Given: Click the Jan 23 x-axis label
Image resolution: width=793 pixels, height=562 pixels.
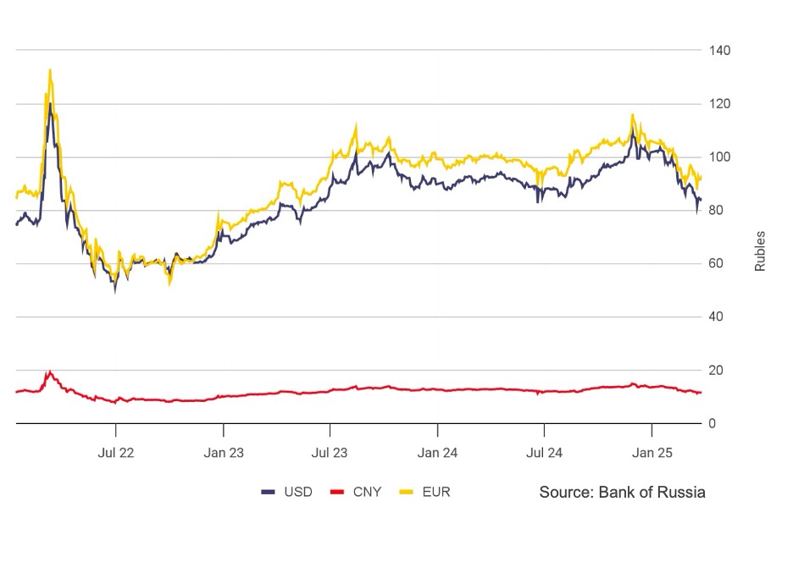Looking at the screenshot, I should 224,453.
